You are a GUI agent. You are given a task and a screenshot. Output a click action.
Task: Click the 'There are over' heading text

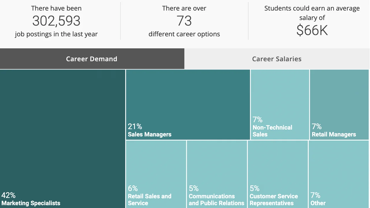point(184,8)
